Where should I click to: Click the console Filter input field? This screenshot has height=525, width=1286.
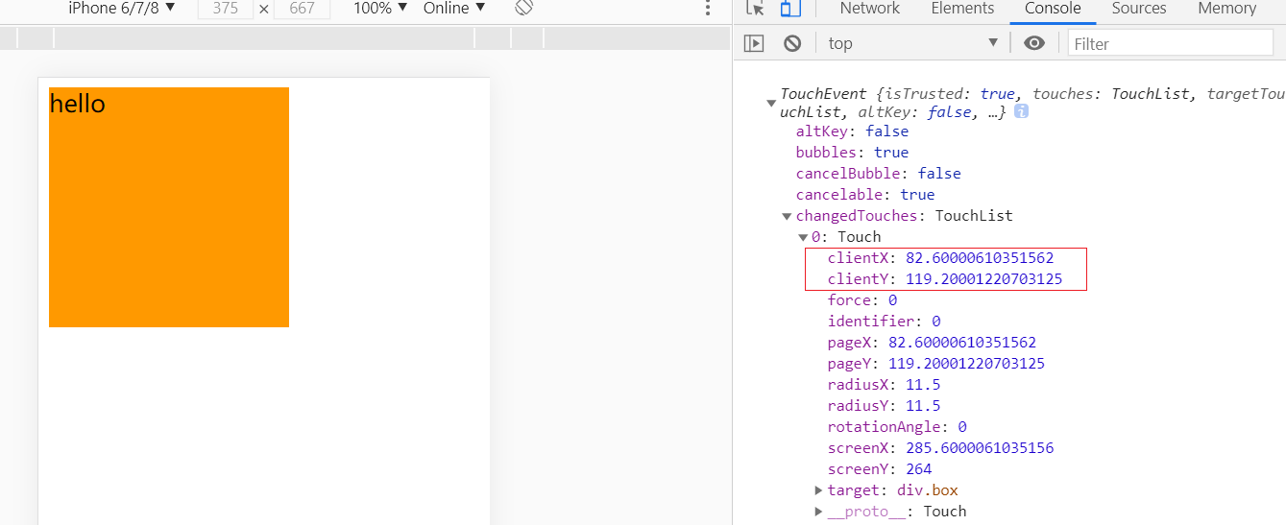pos(1171,43)
